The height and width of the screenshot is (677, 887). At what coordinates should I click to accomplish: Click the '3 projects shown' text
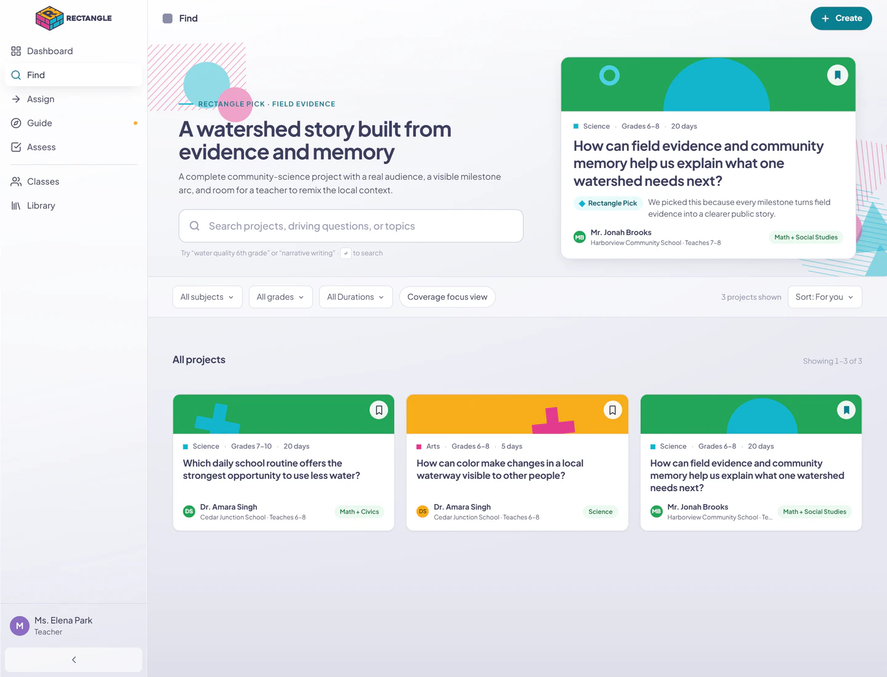tap(751, 297)
